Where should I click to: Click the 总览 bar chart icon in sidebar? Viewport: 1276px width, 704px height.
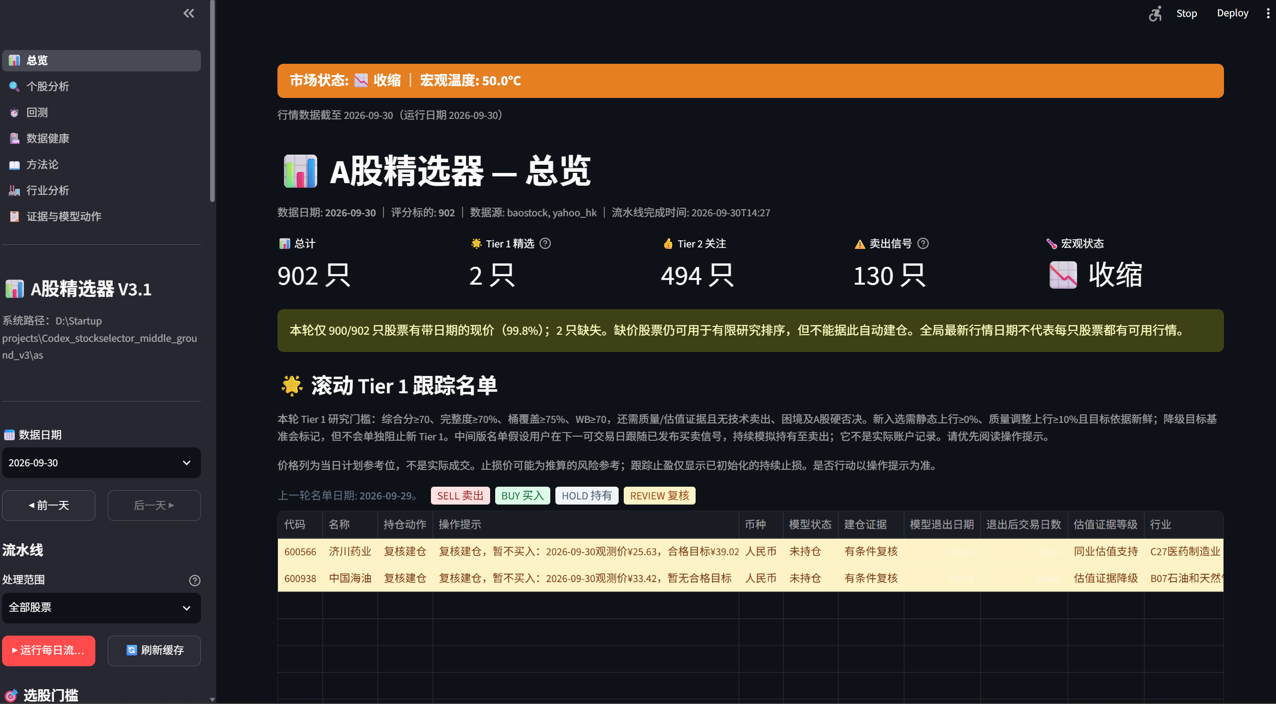(x=14, y=60)
